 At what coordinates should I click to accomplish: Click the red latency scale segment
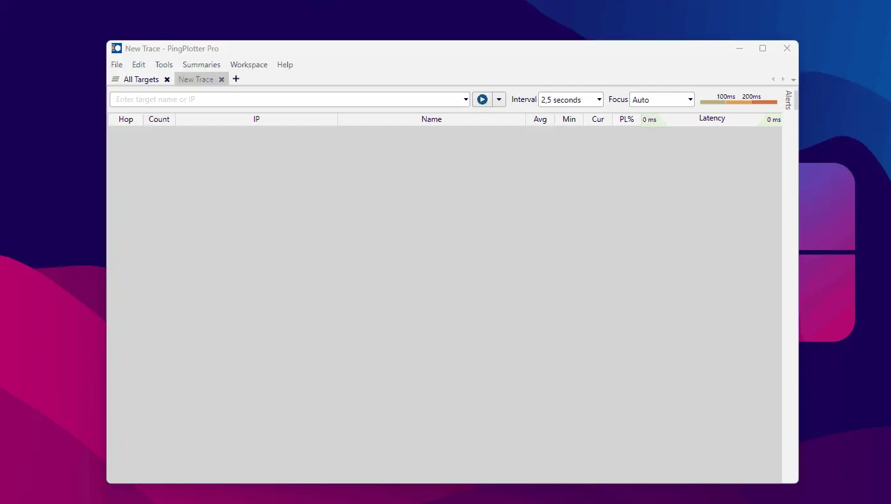coord(765,102)
